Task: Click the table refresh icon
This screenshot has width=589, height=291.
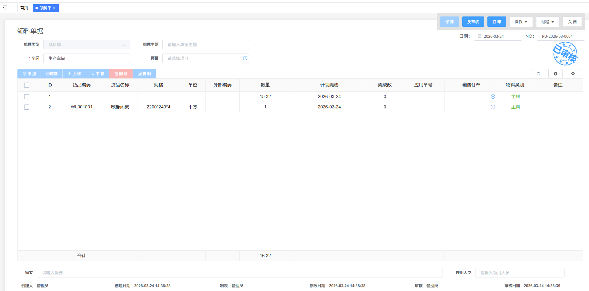Action: (538, 74)
